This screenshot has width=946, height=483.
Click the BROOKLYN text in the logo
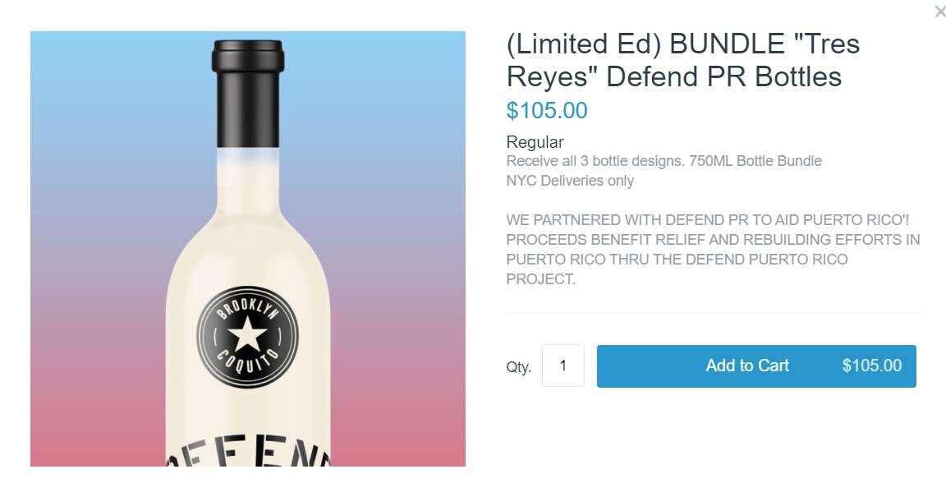[x=246, y=309]
